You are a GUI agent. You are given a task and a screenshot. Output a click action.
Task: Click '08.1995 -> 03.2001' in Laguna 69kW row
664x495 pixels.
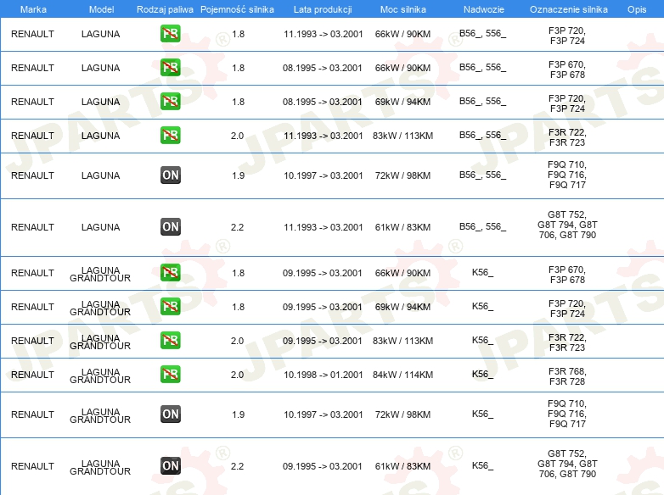pyautogui.click(x=323, y=102)
